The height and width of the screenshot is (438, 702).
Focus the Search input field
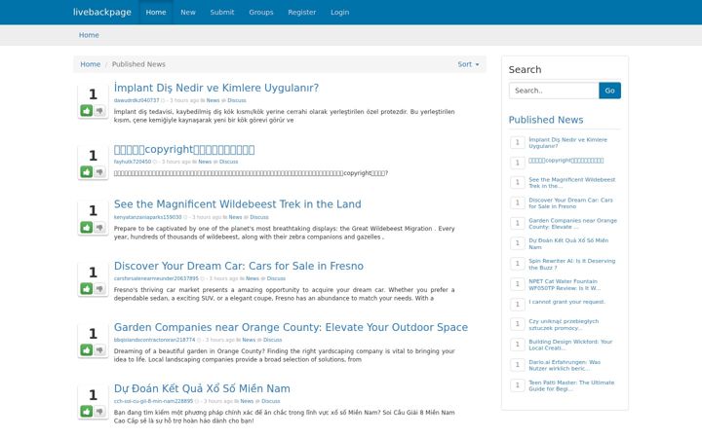(554, 91)
